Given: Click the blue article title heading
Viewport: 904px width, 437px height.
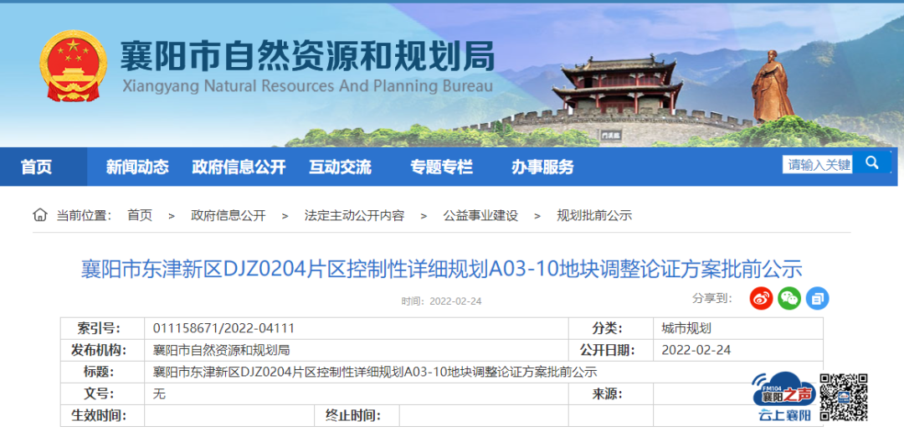Looking at the screenshot, I should point(442,270).
